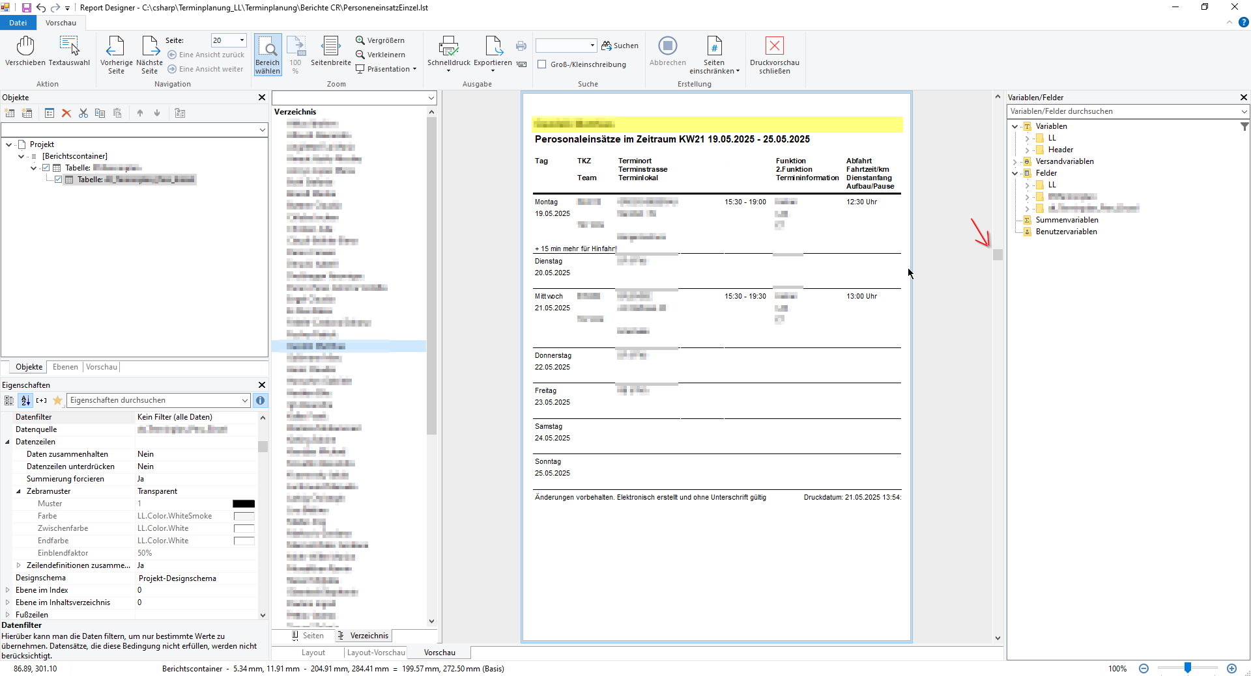Click Farbe WhiteSmoke swatch
Image resolution: width=1251 pixels, height=676 pixels.
coord(244,516)
